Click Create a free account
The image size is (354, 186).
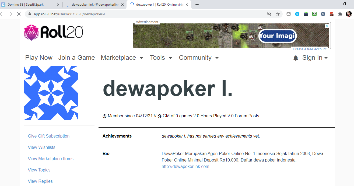[310, 49]
